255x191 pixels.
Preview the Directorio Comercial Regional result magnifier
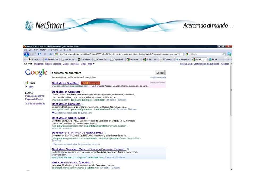click(128, 149)
